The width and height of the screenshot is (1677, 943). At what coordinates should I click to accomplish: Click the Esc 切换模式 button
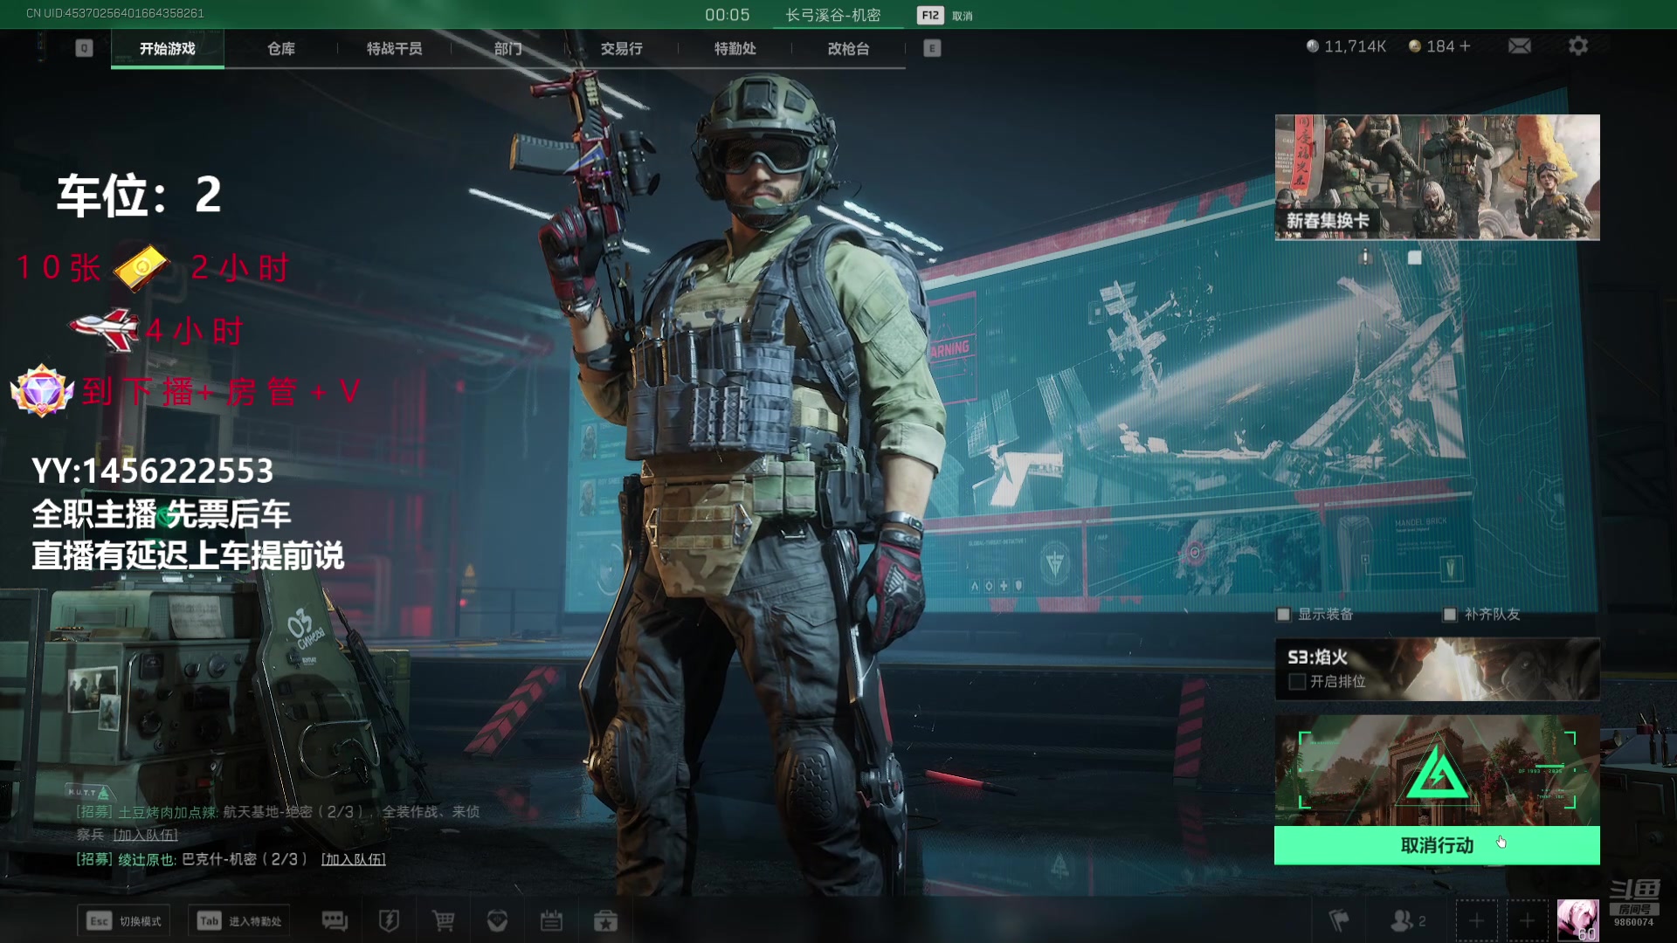(x=124, y=921)
